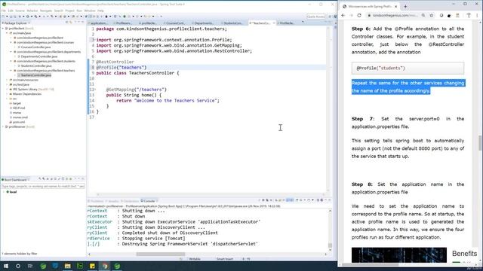
Task: Switch to the DepartmentsController editor tab
Action: point(203,23)
